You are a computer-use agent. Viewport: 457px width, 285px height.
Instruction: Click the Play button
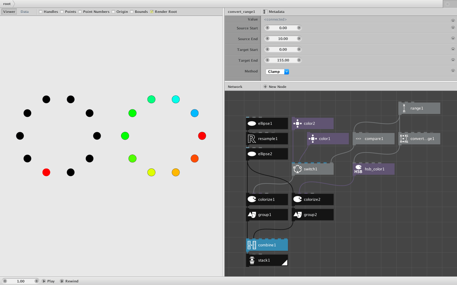48,281
